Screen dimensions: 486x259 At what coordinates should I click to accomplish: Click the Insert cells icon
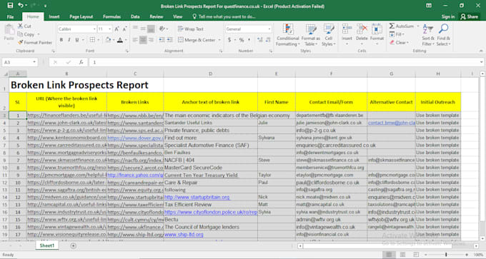tap(347, 29)
